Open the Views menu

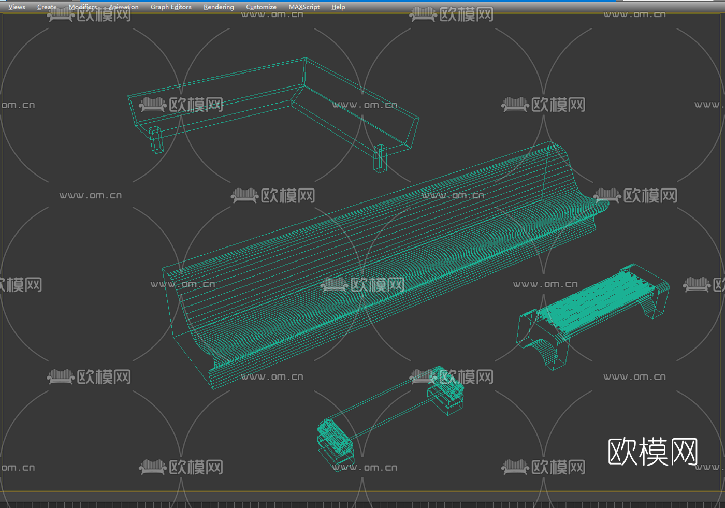tap(17, 7)
